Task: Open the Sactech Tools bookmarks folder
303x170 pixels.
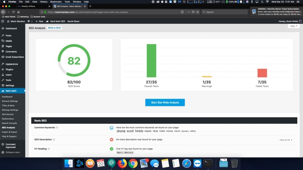Action: 38,17
